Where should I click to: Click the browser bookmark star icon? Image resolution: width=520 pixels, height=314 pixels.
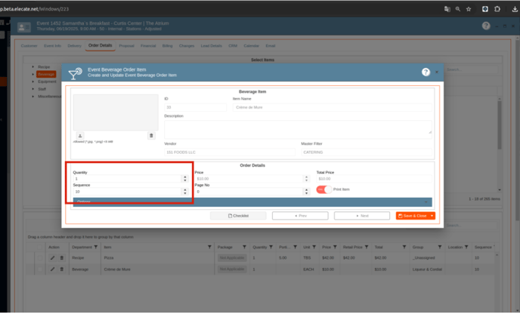[469, 9]
